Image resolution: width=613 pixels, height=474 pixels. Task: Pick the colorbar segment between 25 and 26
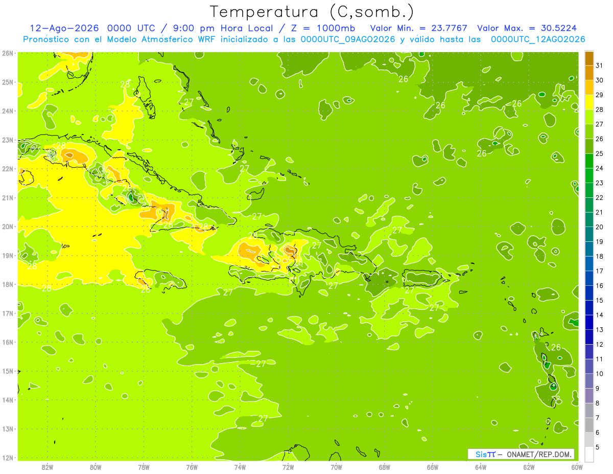coord(588,146)
